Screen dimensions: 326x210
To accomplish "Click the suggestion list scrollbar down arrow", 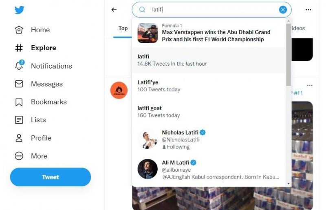I will [x=289, y=183].
